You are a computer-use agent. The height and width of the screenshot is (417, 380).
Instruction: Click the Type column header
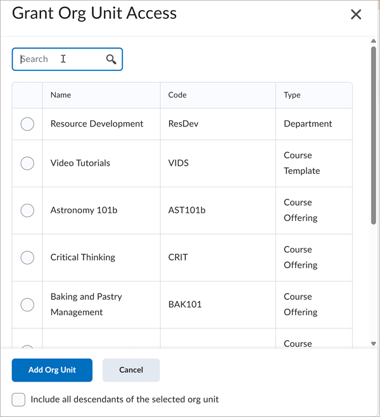(x=292, y=95)
